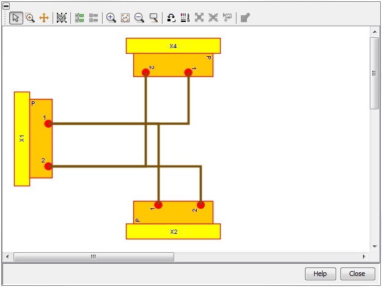The image size is (382, 287).
Task: Zoom out with the minus magnifier
Action: [x=139, y=18]
